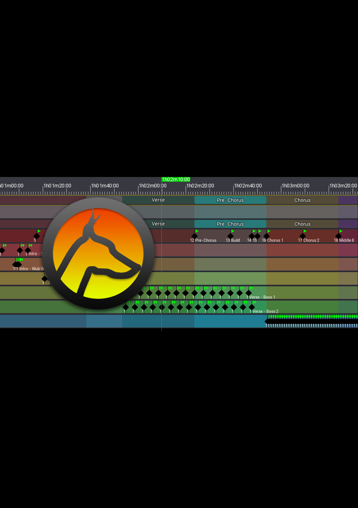Click the Intro - Wub marker label

(x=31, y=269)
